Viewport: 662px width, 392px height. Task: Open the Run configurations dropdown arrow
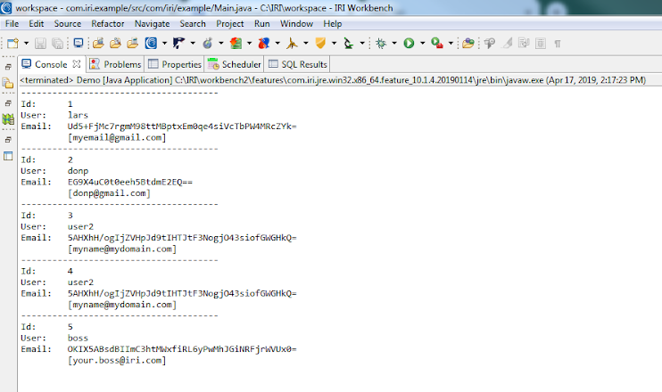click(x=422, y=43)
